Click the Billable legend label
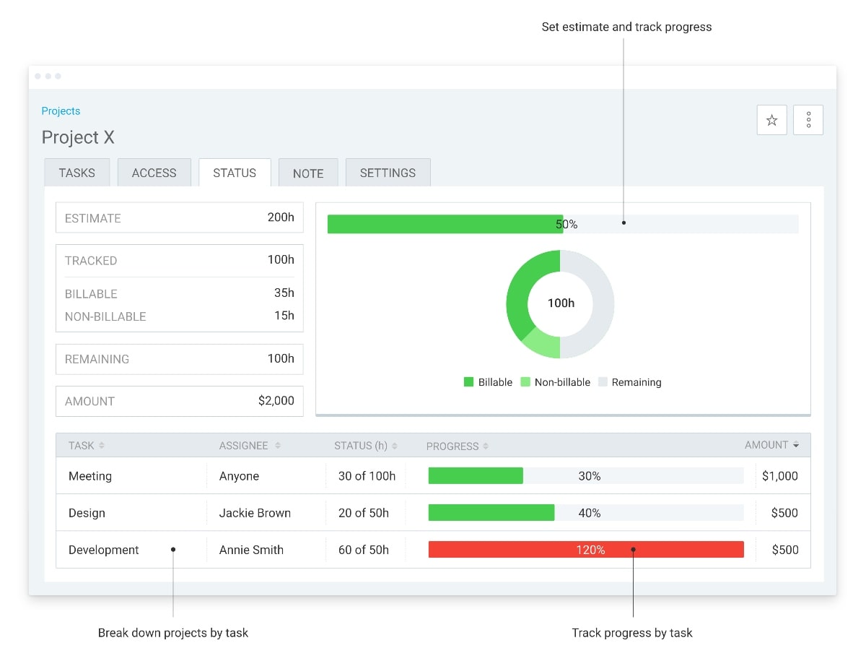Screen dimensions: 866x661 [495, 382]
